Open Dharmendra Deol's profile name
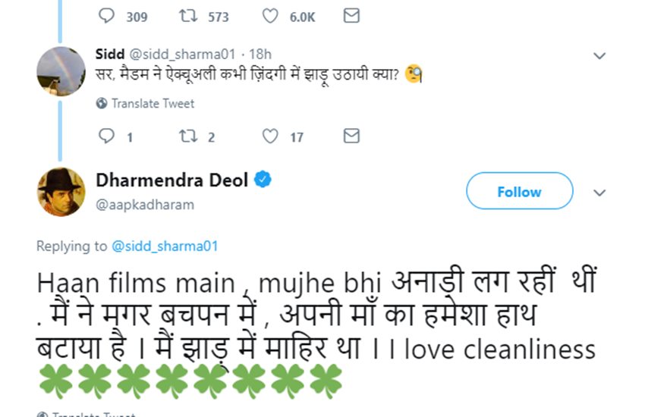645x417 pixels. [x=171, y=180]
